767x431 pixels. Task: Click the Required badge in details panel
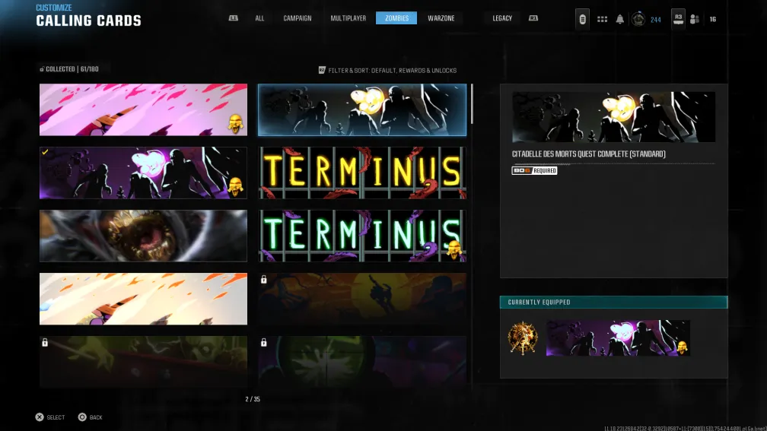pos(534,170)
